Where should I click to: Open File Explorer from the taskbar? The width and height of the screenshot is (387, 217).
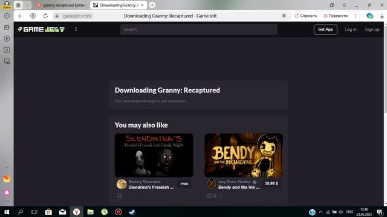(x=90, y=212)
